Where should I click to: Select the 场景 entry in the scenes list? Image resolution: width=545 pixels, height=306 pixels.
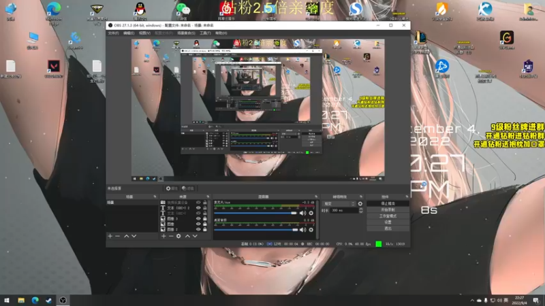click(x=132, y=203)
